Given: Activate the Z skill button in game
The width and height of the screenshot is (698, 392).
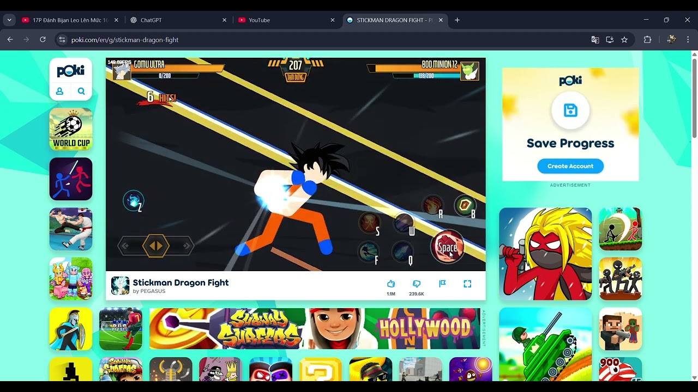Looking at the screenshot, I should point(134,201).
